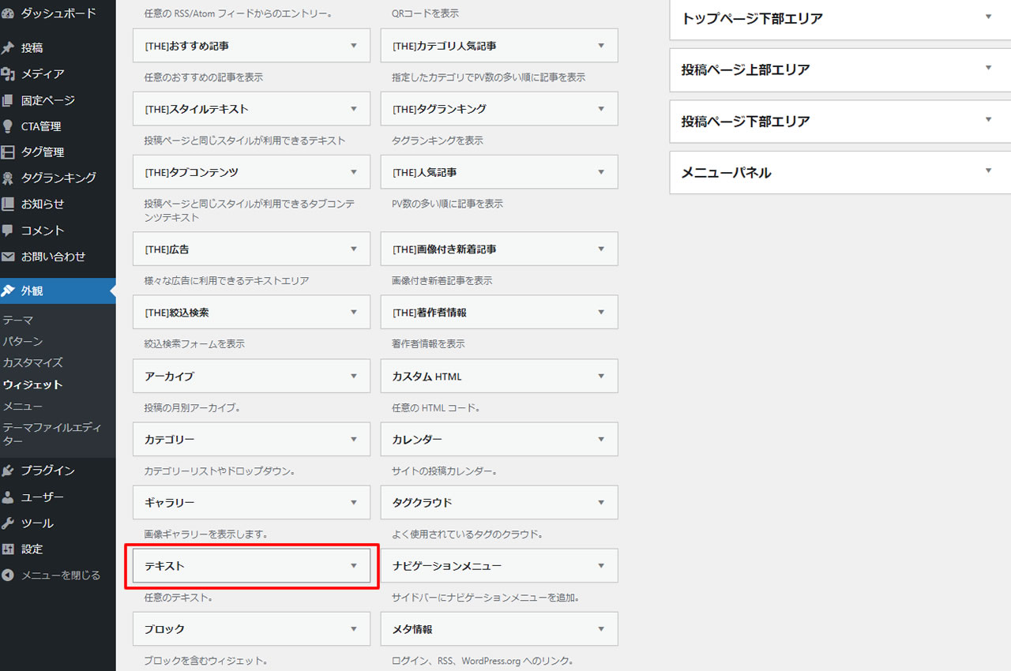Viewport: 1011px width, 671px height.
Task: Open the 投稿 menu label
Action: (32, 48)
